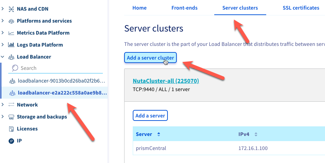The height and width of the screenshot is (163, 325).
Task: Open the SSL certificates tab
Action: pos(301,8)
